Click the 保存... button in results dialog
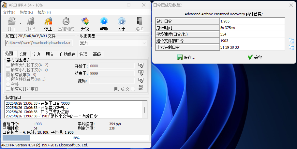Screen dimensions: 297x149 186,57
